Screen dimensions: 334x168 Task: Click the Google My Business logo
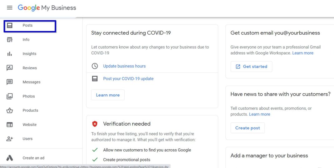[x=47, y=8]
